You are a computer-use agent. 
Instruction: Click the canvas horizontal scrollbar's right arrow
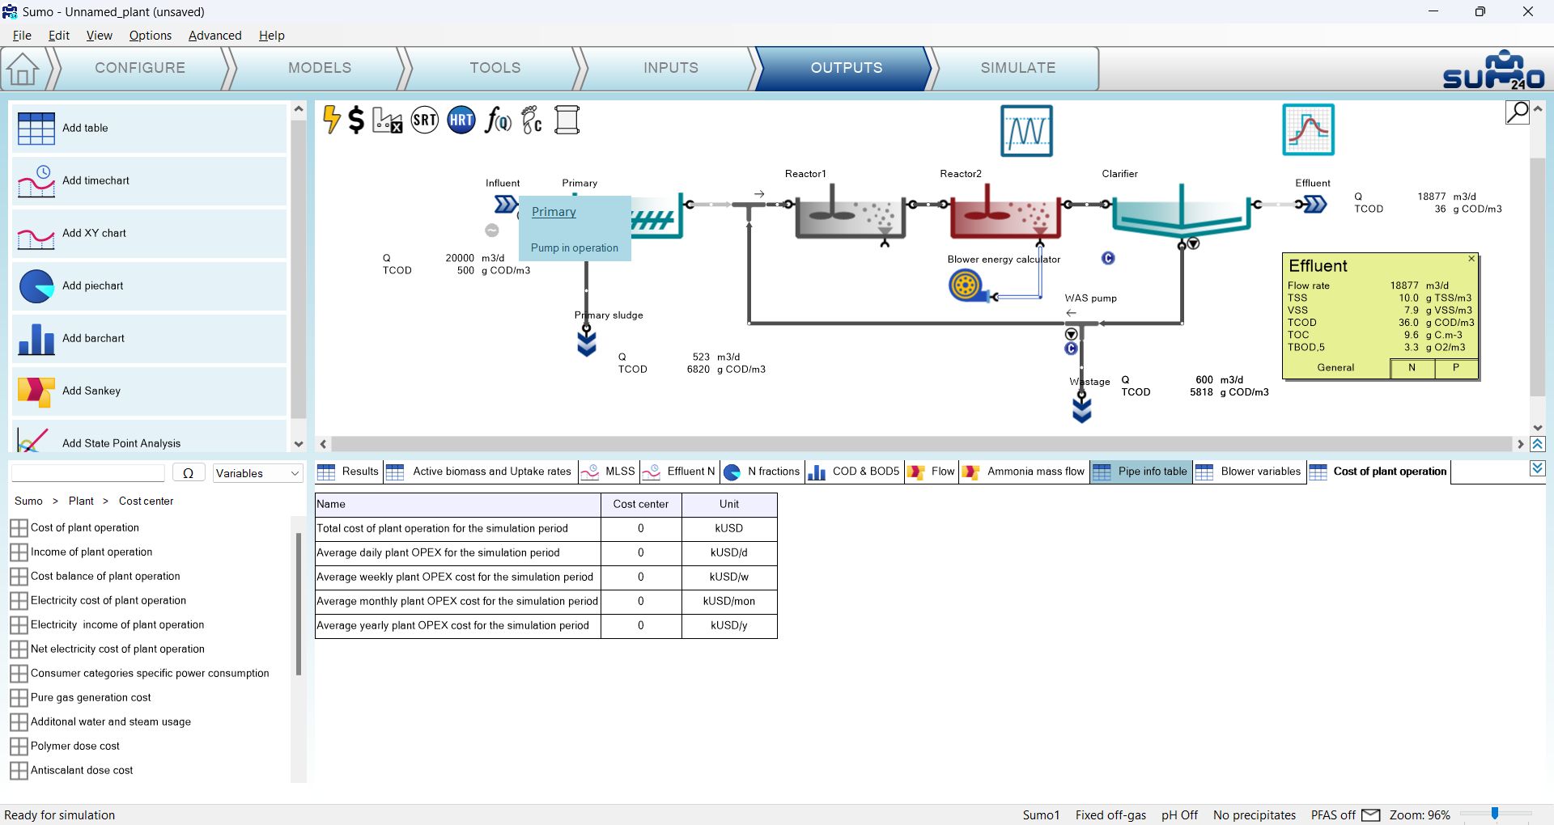coord(1521,444)
